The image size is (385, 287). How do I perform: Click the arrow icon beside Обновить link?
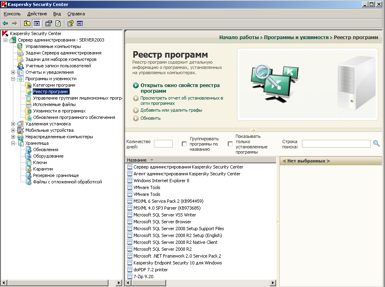click(136, 119)
